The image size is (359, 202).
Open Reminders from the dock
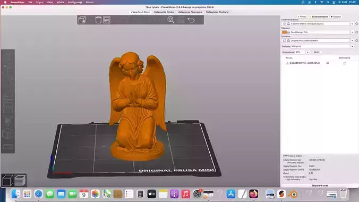[129, 194]
